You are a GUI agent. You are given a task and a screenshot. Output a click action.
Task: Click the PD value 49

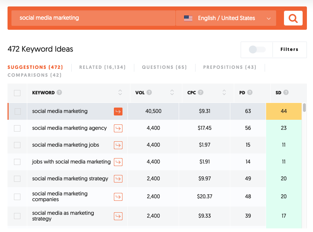[x=248, y=178]
